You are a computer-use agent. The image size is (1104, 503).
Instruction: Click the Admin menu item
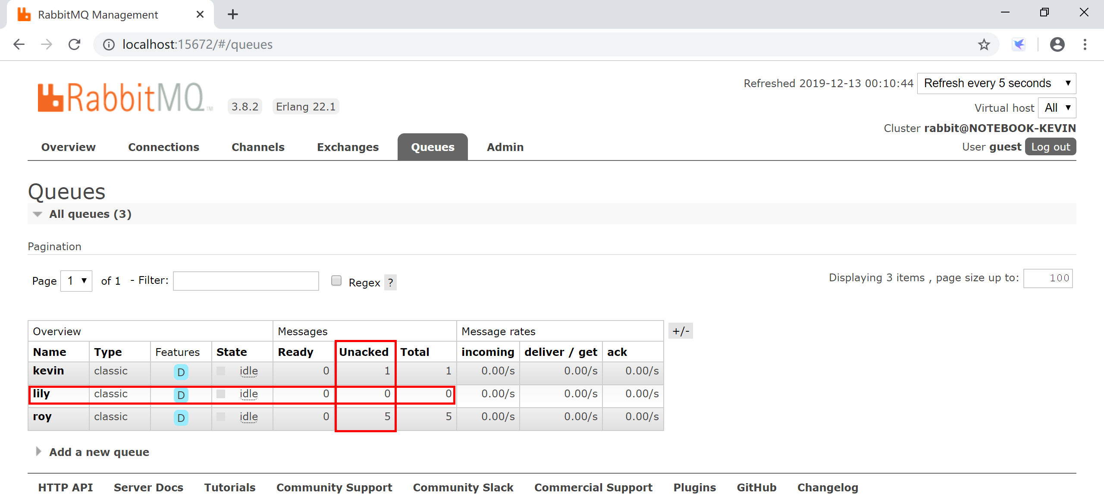pos(505,147)
